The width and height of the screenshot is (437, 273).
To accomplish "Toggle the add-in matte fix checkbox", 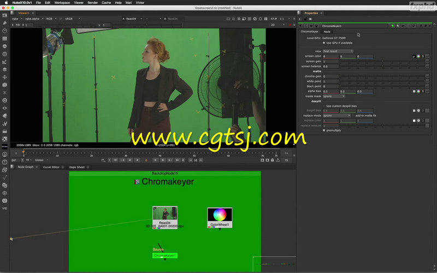I will [x=353, y=116].
